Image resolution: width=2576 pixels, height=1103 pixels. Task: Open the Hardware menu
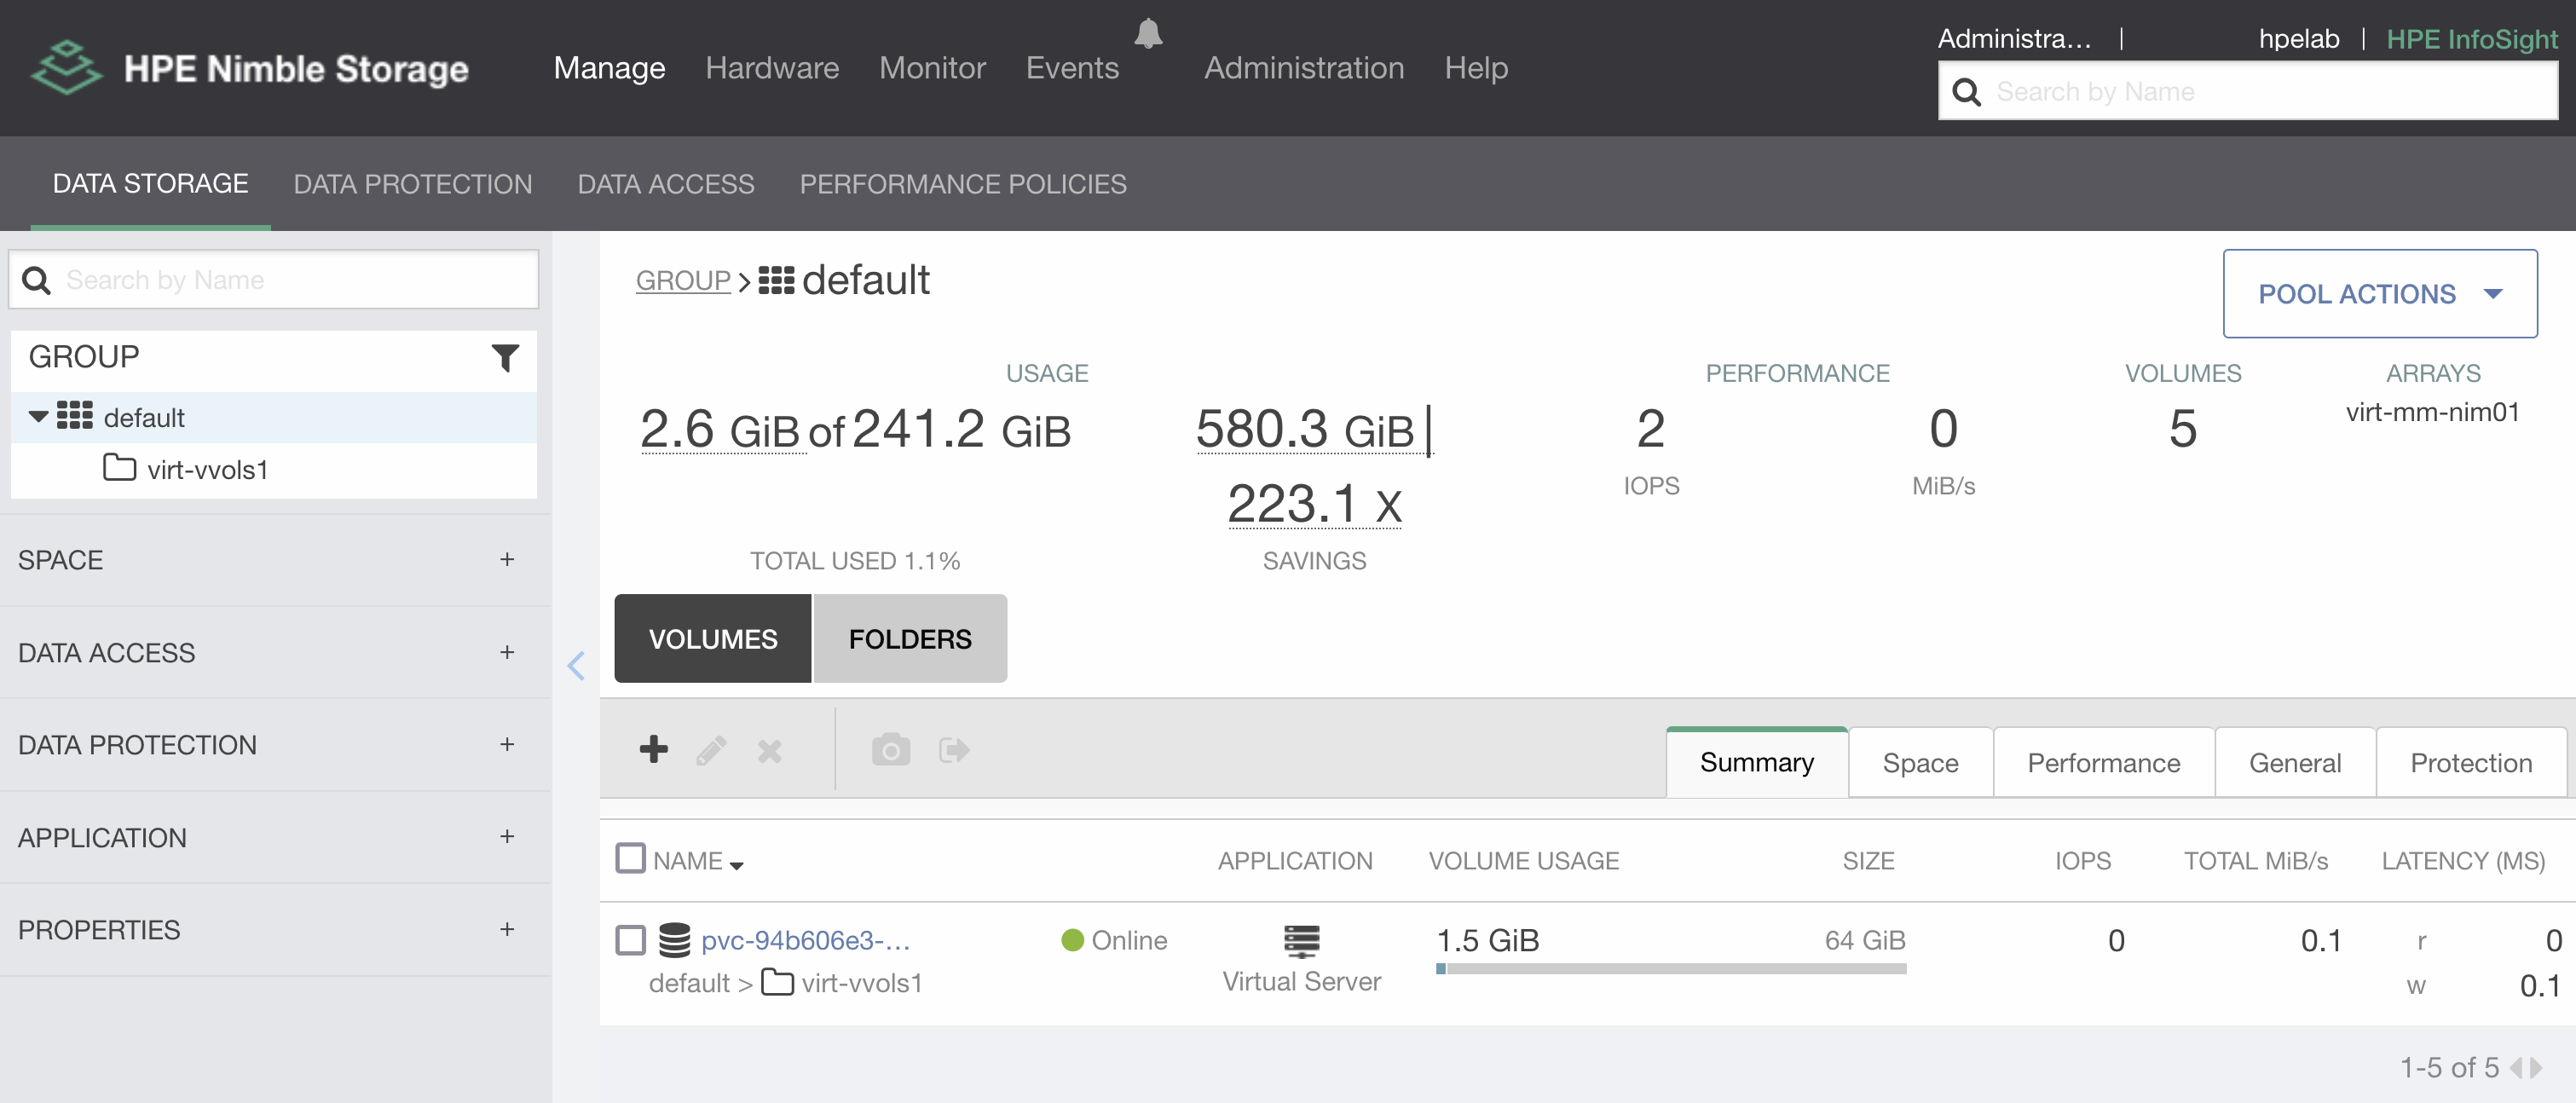click(x=772, y=68)
